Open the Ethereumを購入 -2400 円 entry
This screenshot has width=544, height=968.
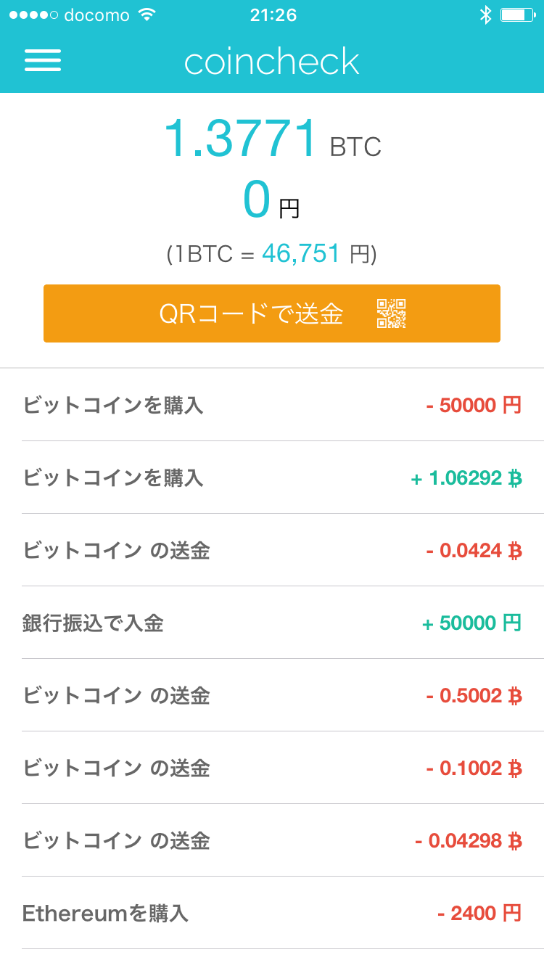tap(272, 913)
